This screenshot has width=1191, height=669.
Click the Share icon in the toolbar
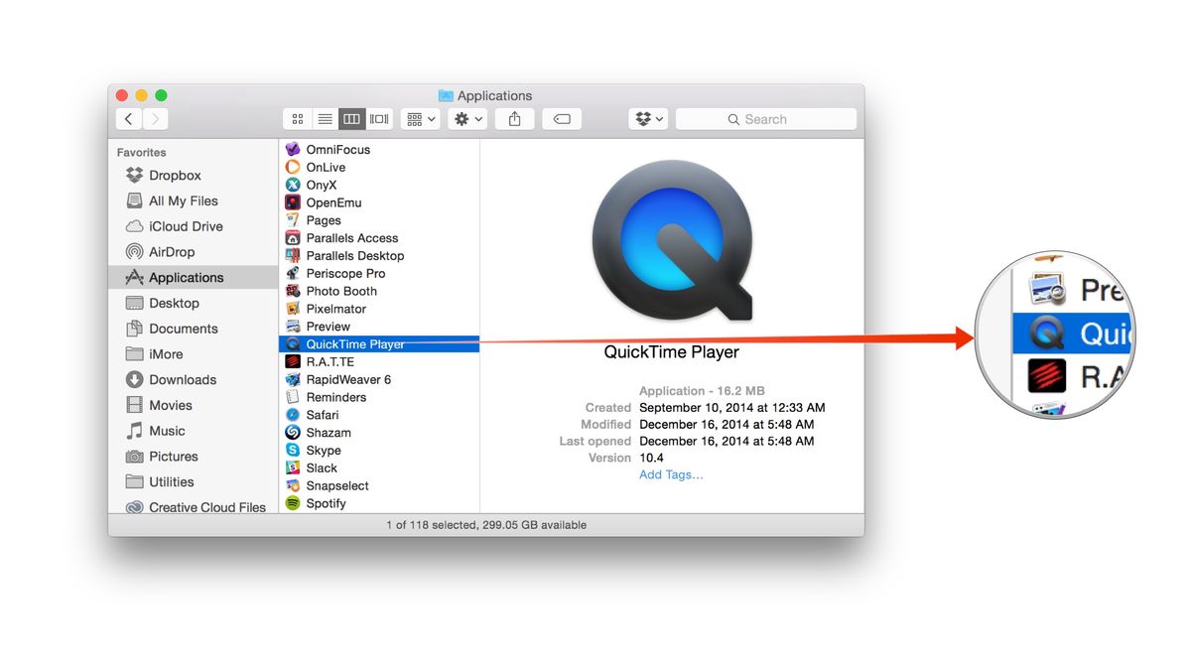tap(513, 118)
